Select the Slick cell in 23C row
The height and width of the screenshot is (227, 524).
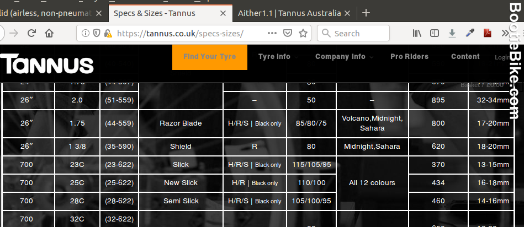click(181, 165)
